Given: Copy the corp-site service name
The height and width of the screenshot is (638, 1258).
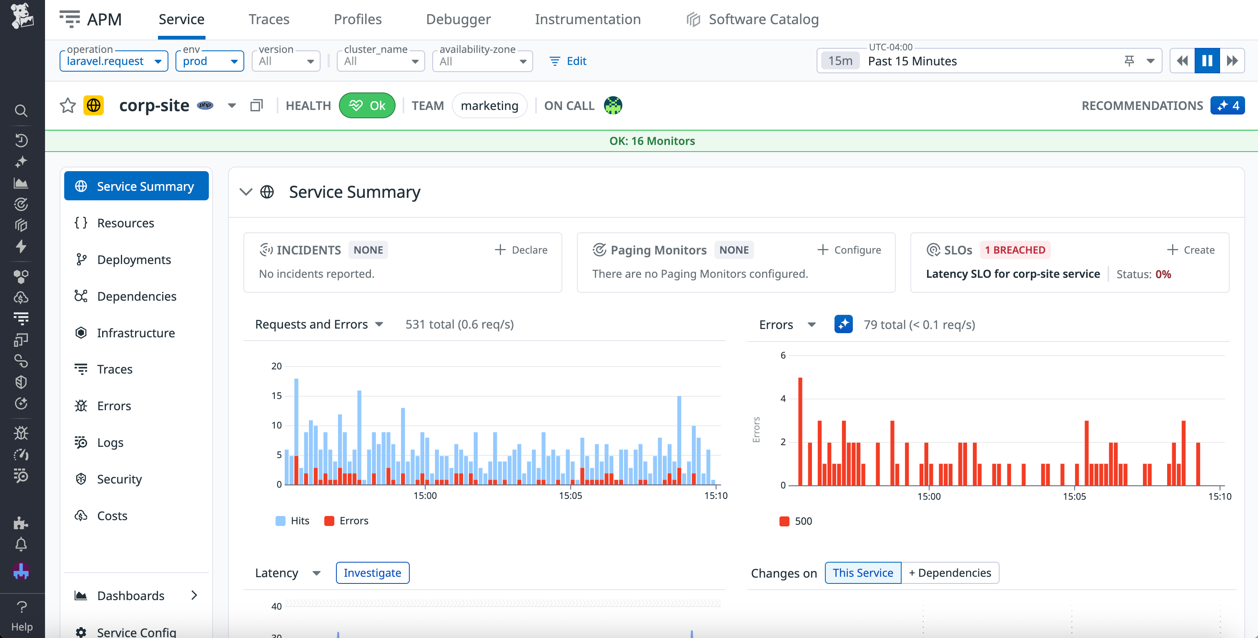Looking at the screenshot, I should (x=256, y=105).
